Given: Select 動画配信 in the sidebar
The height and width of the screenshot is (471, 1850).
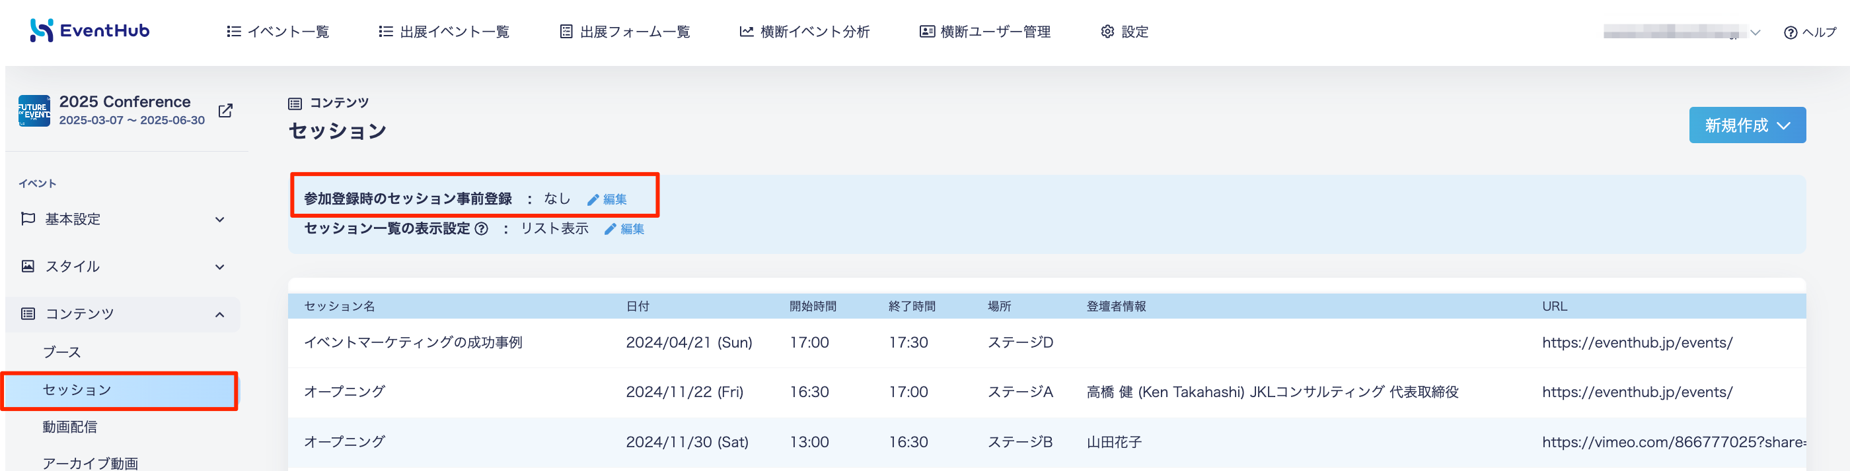Looking at the screenshot, I should coord(69,427).
